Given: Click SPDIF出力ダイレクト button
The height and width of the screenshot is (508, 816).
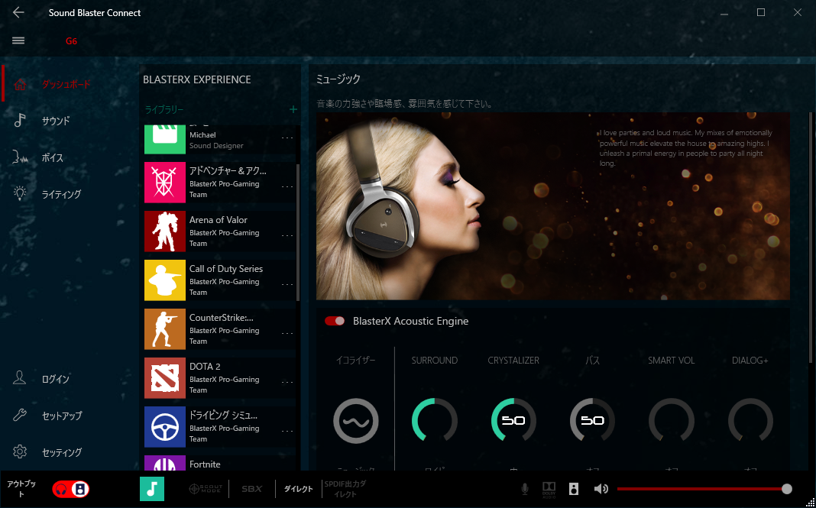Looking at the screenshot, I should (345, 489).
